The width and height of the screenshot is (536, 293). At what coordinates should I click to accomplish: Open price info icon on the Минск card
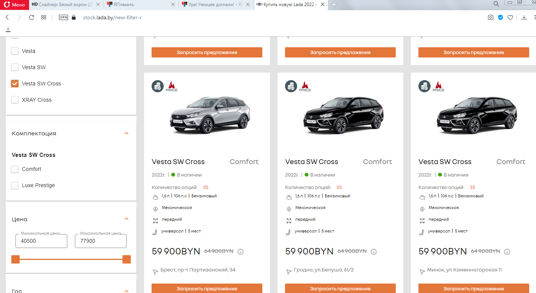click(x=507, y=251)
